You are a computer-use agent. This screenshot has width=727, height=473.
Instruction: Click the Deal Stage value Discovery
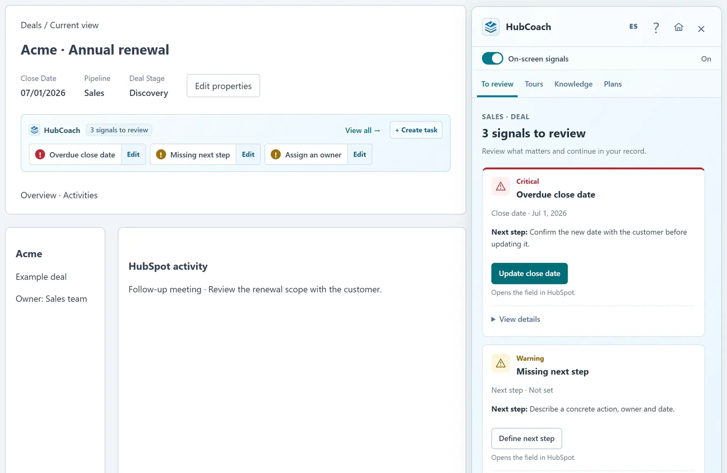pyautogui.click(x=149, y=93)
